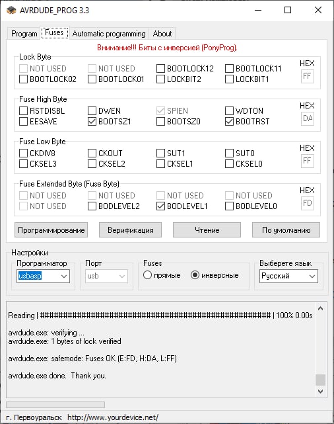Close the AVRDUDE_PROG window
The height and width of the screenshot is (424, 334).
[x=318, y=11]
